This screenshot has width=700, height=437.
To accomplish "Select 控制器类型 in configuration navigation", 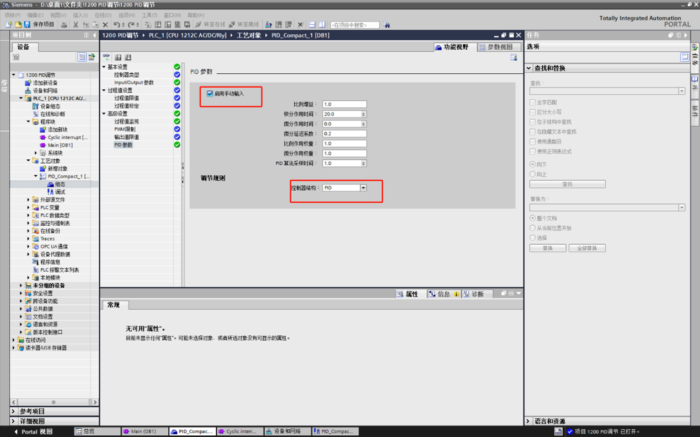I will point(127,75).
